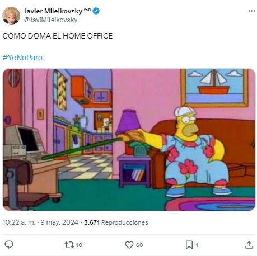Click the fan label beside the name
Screen dimensions: 257x256
point(87,10)
